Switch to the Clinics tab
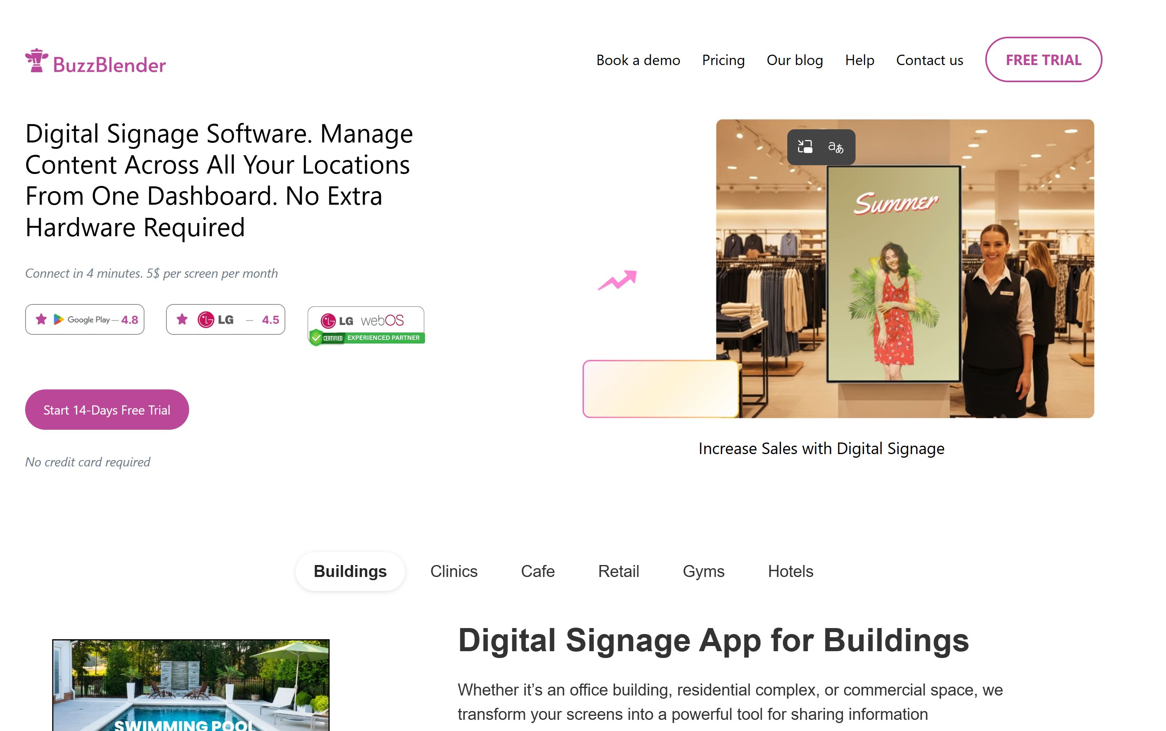Image resolution: width=1166 pixels, height=731 pixels. pyautogui.click(x=453, y=571)
